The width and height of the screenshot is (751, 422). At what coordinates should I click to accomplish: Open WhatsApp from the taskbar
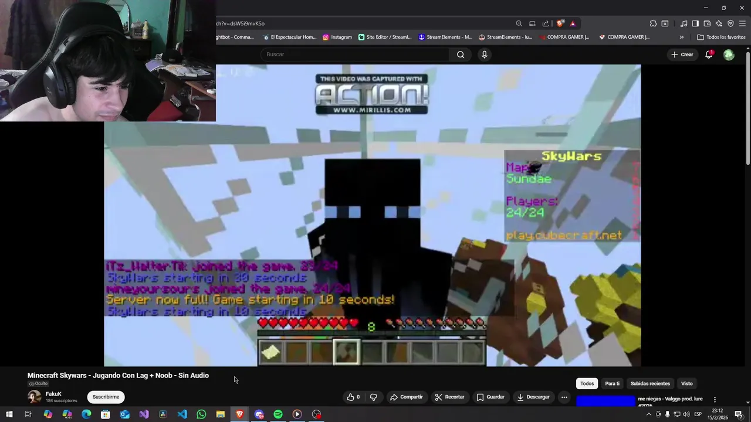coord(201,414)
